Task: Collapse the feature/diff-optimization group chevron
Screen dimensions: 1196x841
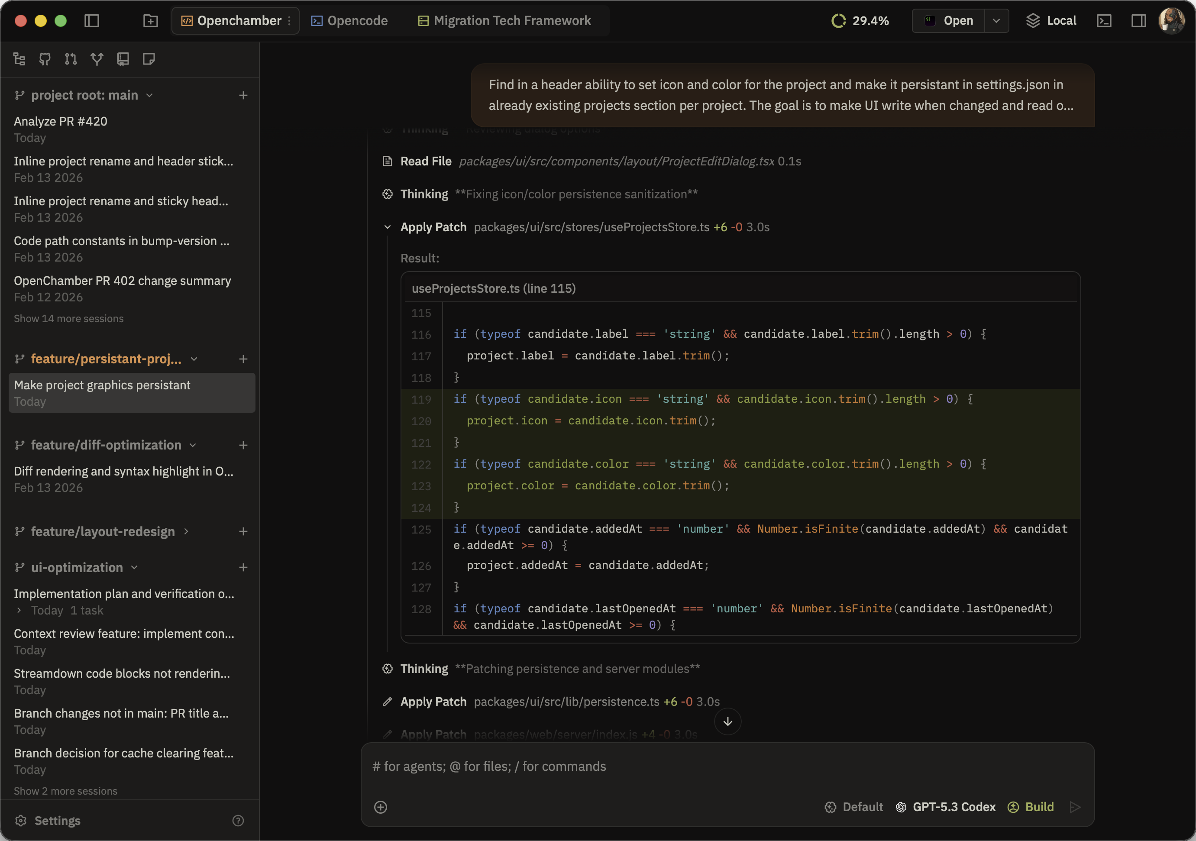Action: tap(193, 446)
